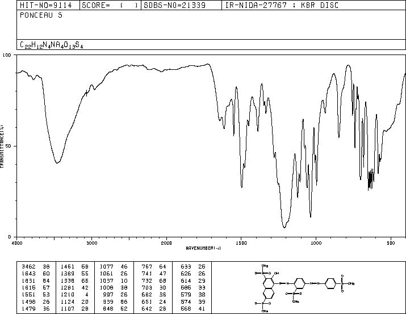Select peak table entry 626
The width and height of the screenshot is (406, 314).
[186, 274]
